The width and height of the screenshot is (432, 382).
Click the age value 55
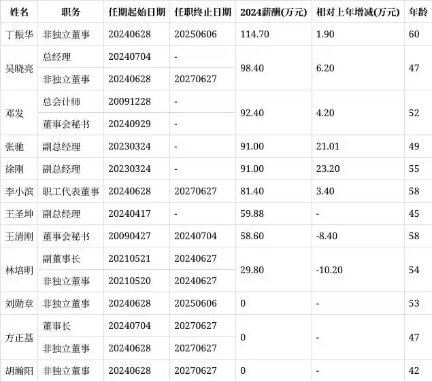[x=414, y=169]
